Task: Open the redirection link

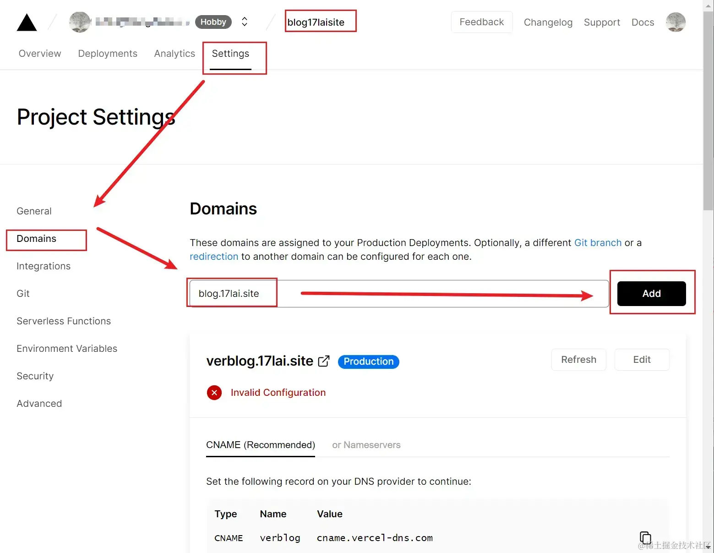Action: point(213,257)
